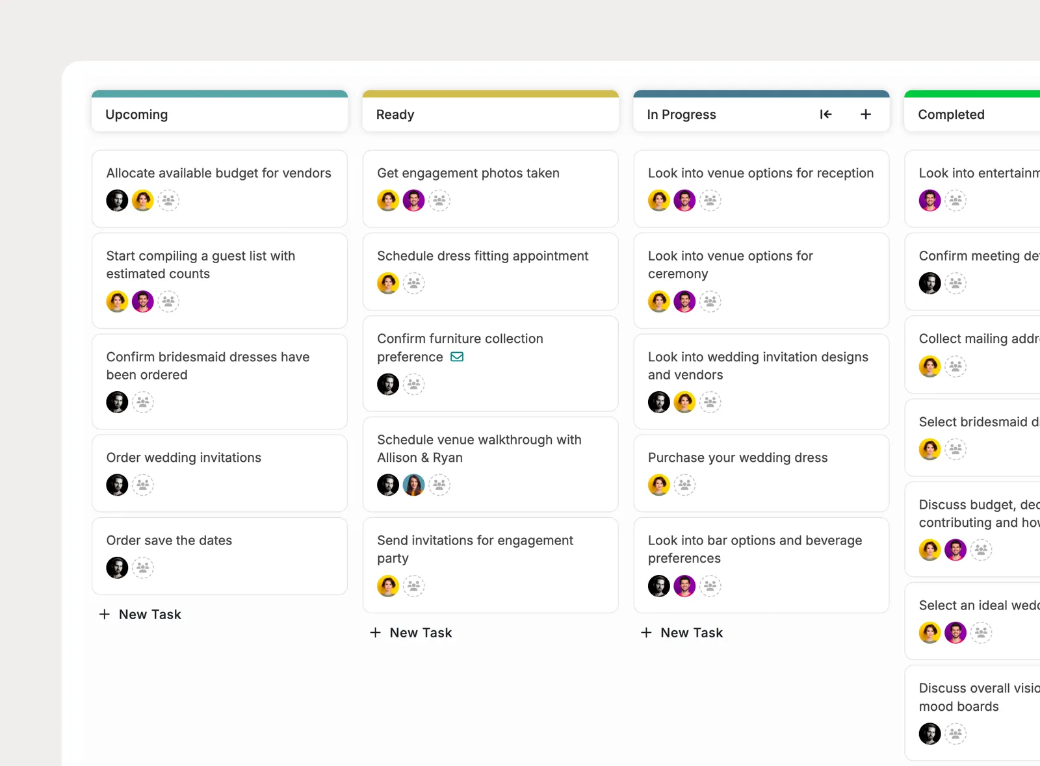Image resolution: width=1040 pixels, height=766 pixels.
Task: Add assignee on Select bridesmaid card
Action: [955, 449]
